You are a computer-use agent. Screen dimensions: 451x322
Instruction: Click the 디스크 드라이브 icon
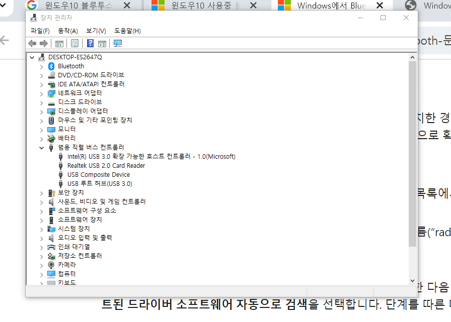[x=51, y=103]
